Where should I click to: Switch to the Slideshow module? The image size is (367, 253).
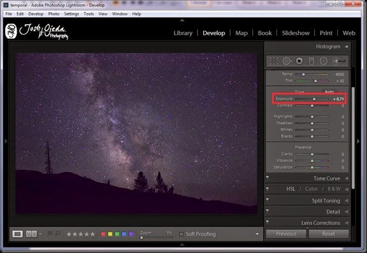296,33
